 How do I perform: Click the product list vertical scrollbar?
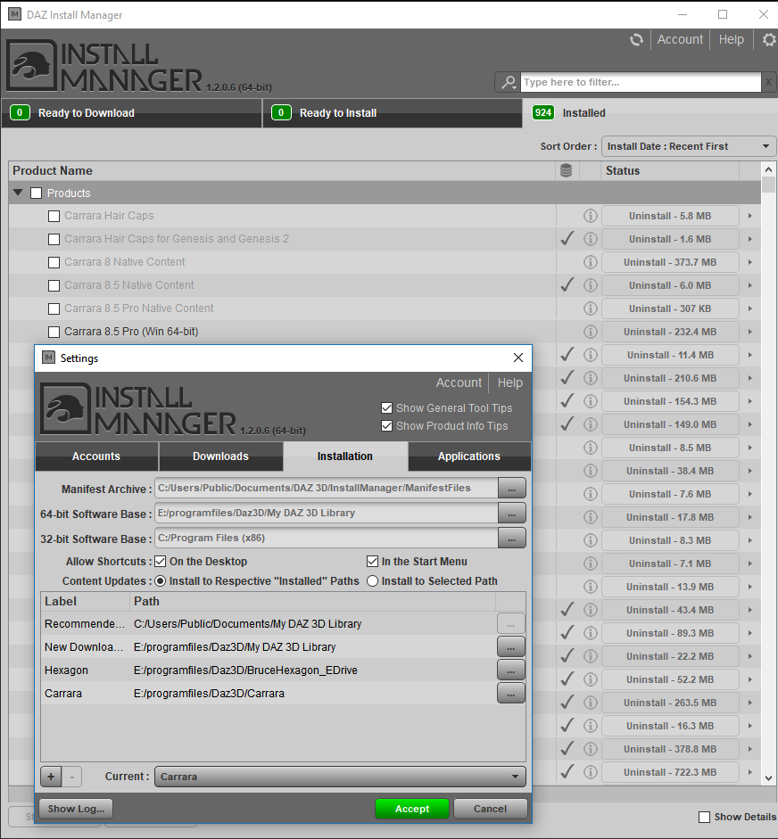pyautogui.click(x=768, y=473)
